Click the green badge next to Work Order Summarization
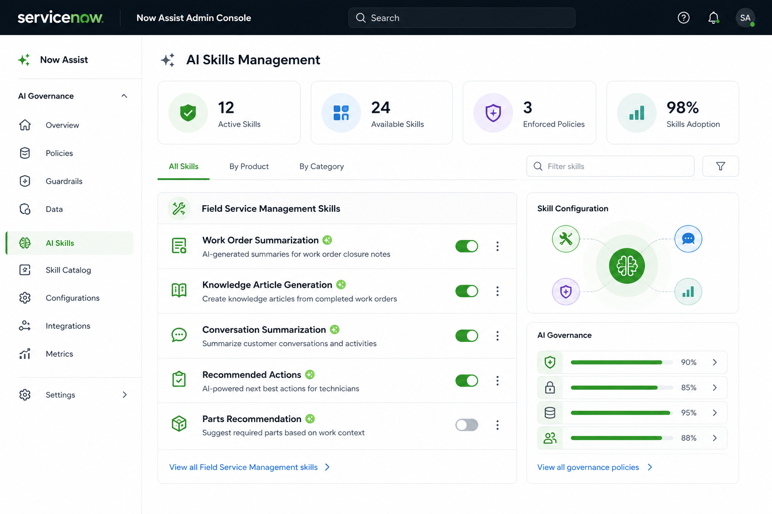The height and width of the screenshot is (514, 772). (327, 240)
